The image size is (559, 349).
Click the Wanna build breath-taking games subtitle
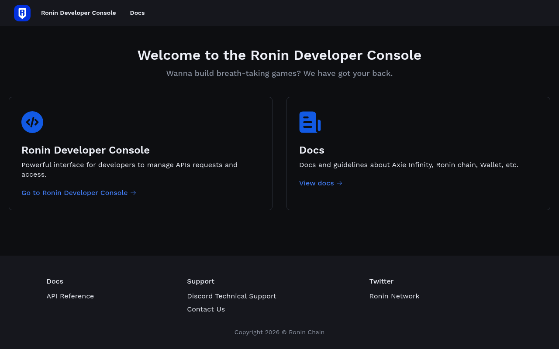pyautogui.click(x=279, y=73)
